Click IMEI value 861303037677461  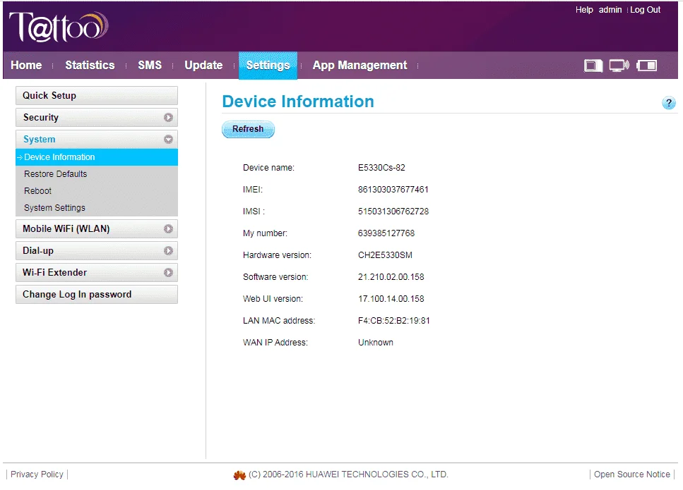[x=393, y=189]
